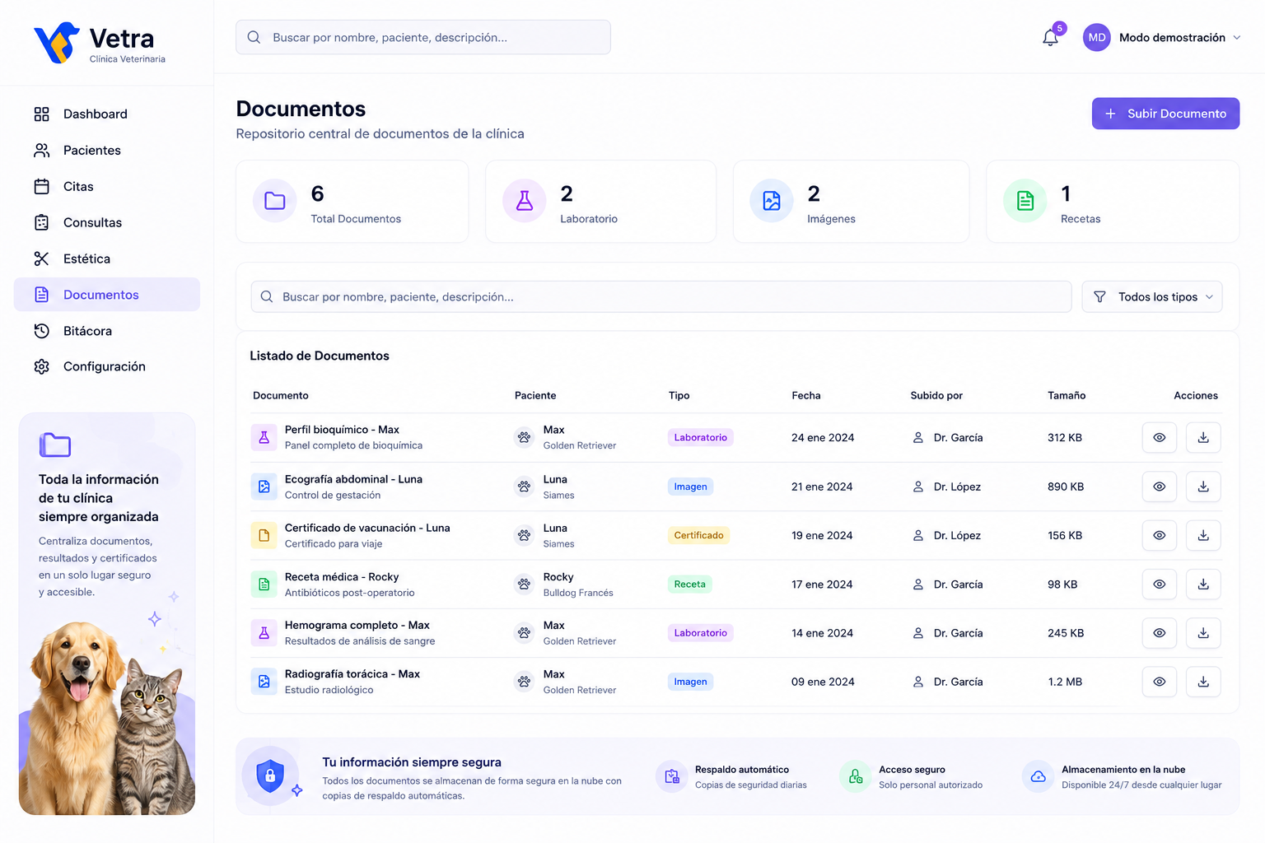Click the Laboratorio tag on Perfil bioquímico row
1265x843 pixels.
(700, 438)
